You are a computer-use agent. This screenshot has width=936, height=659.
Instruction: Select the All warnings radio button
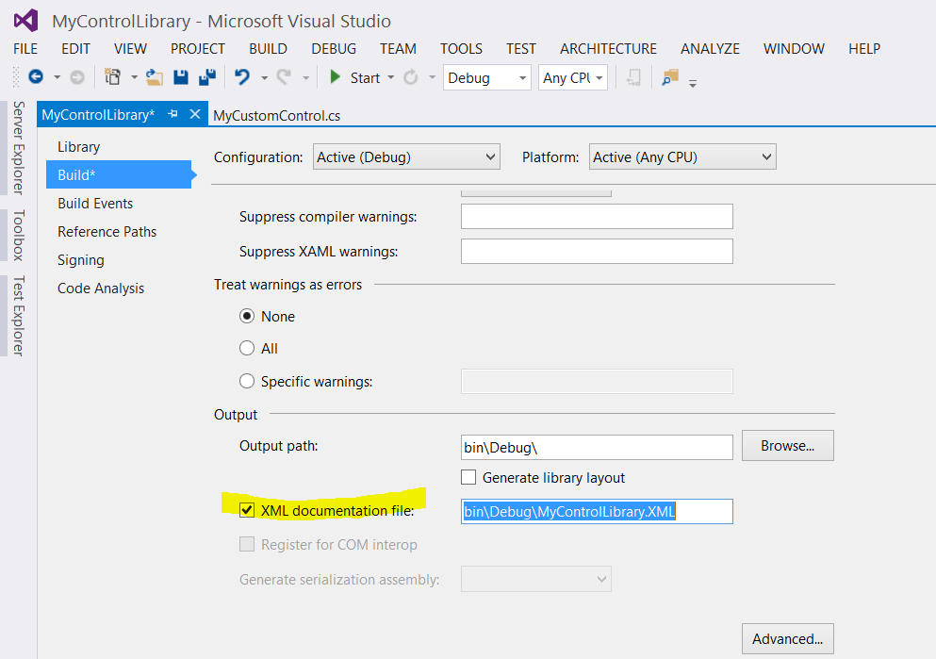pyautogui.click(x=247, y=348)
